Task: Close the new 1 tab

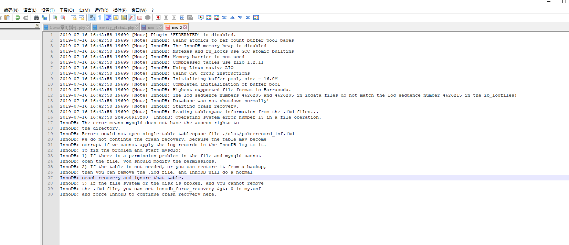Action: 161,27
